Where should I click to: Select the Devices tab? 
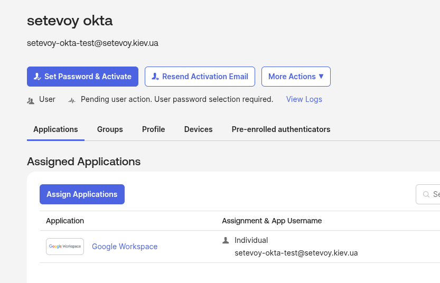pos(198,129)
